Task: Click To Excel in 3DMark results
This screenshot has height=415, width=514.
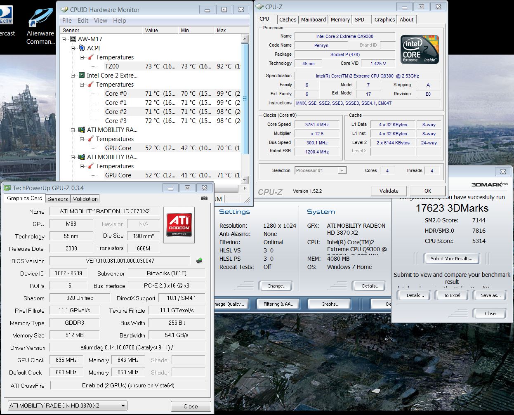Action: (452, 295)
